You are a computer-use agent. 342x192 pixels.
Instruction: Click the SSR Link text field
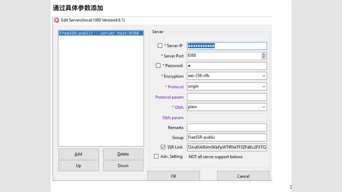point(227,147)
